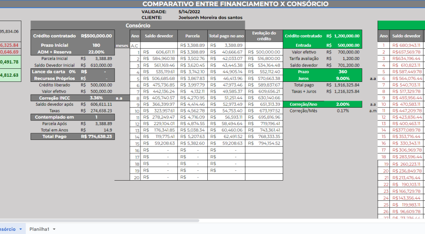Select the Prazo 360 green cell
425x234 pixels.
tap(343, 72)
